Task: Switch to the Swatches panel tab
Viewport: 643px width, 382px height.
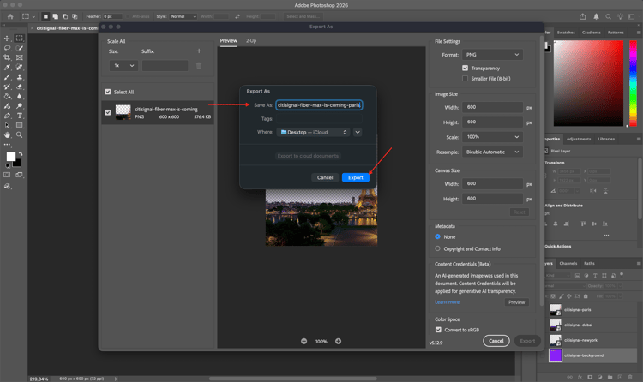Action: click(566, 33)
